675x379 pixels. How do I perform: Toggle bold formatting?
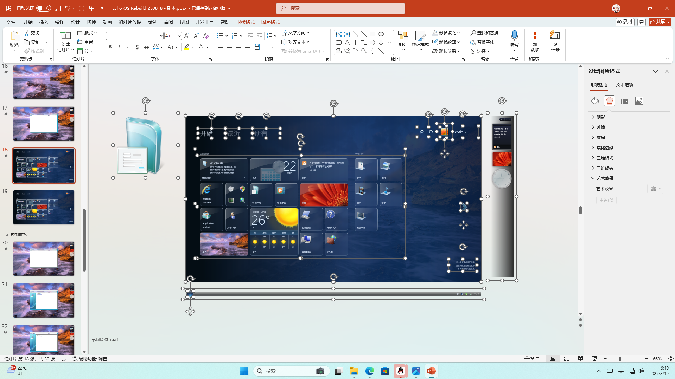point(110,47)
